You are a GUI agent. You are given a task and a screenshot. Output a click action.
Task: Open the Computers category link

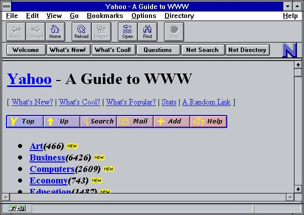[52, 169]
